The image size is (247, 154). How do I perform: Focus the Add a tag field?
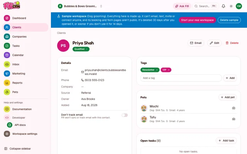click(181, 78)
